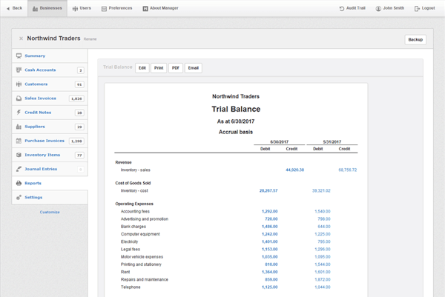Click the Inventory Items icon in sidebar
The width and height of the screenshot is (445, 297).
click(x=19, y=155)
